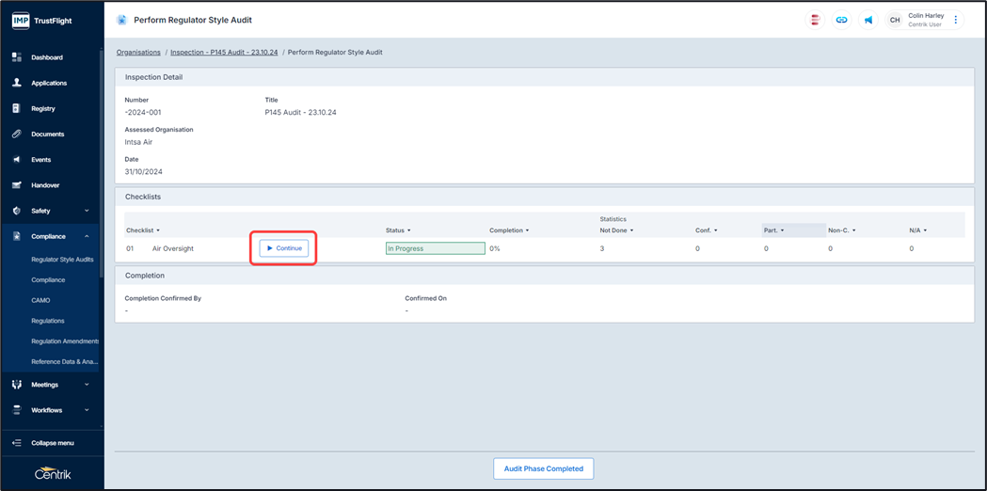The height and width of the screenshot is (491, 987).
Task: Click the Registry icon in sidebar
Action: coord(17,108)
